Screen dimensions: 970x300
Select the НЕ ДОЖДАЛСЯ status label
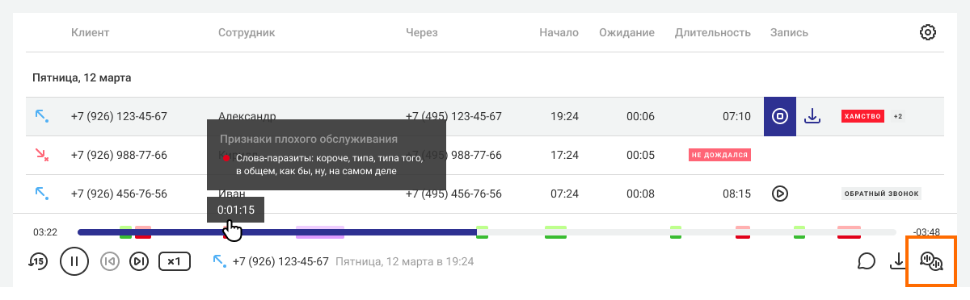pyautogui.click(x=719, y=155)
